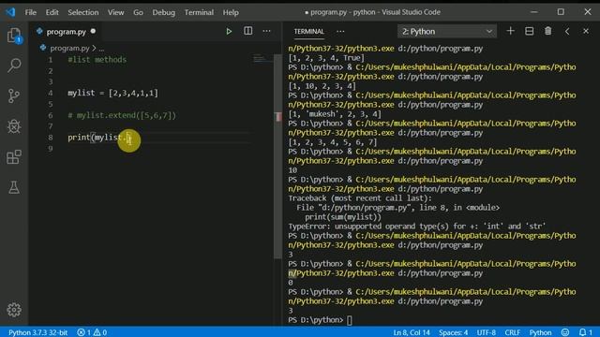Select Python 3.7.3 32-bit interpreter in status bar
The width and height of the screenshot is (600, 337).
37,332
